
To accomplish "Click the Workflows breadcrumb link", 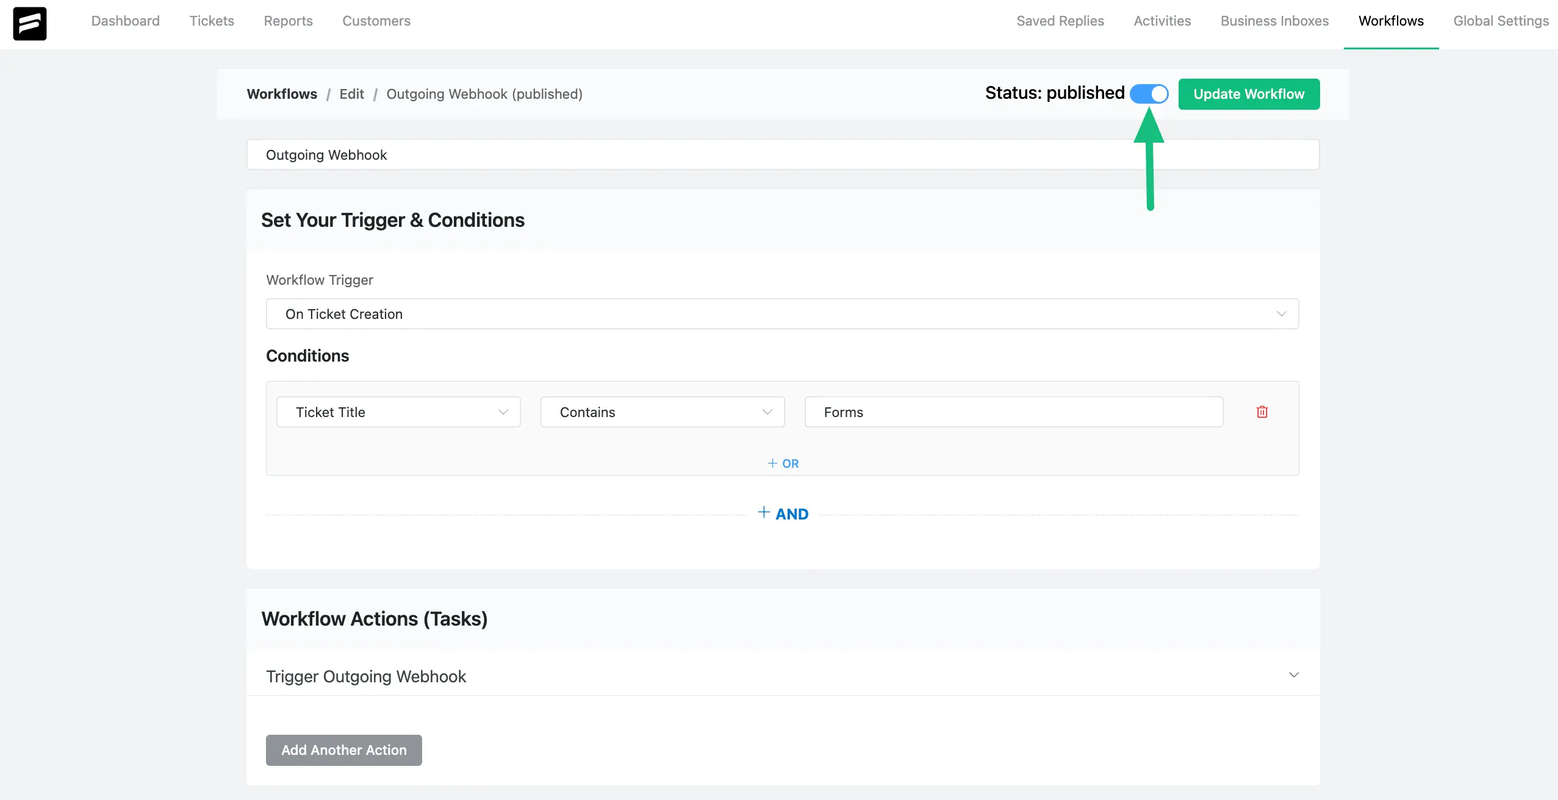I will [282, 94].
